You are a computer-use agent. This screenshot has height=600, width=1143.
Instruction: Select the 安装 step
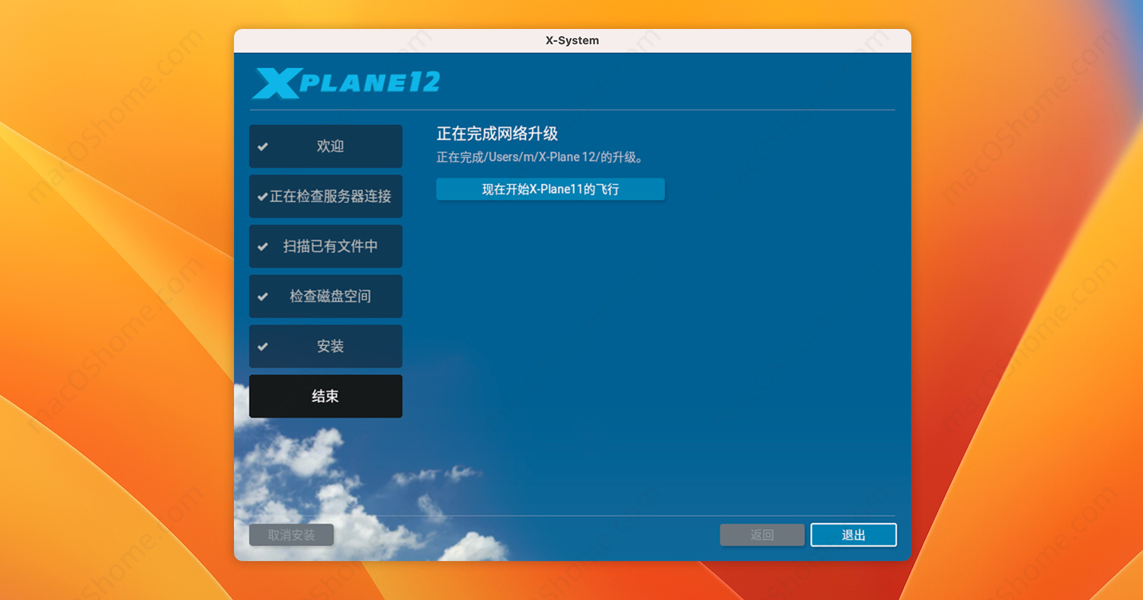pyautogui.click(x=325, y=346)
